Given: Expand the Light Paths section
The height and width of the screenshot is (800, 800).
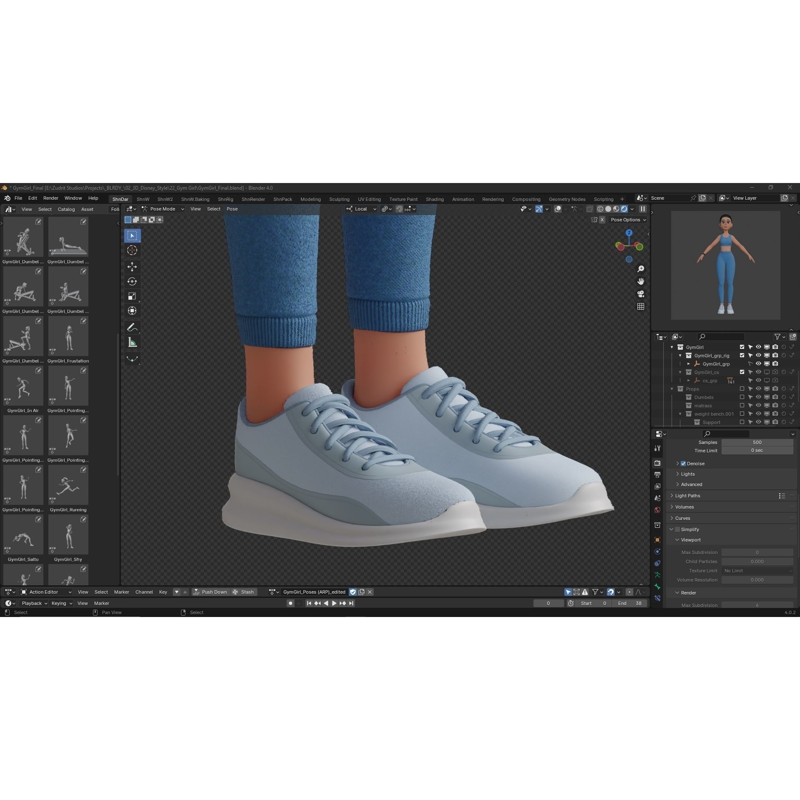Looking at the screenshot, I should click(x=687, y=495).
